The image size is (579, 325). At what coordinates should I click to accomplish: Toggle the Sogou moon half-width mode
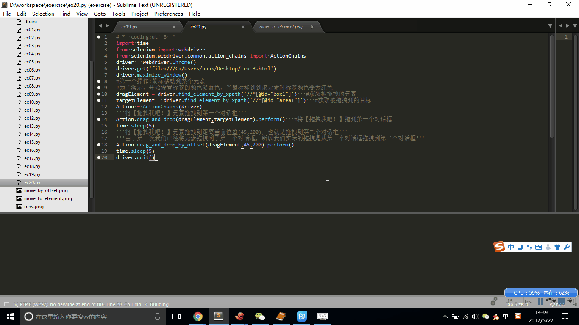click(x=520, y=247)
